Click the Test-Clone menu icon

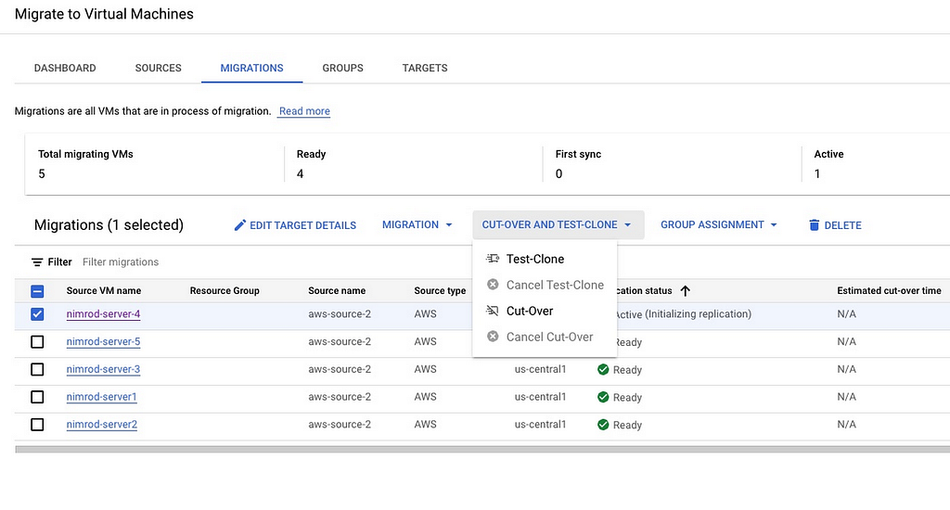493,259
